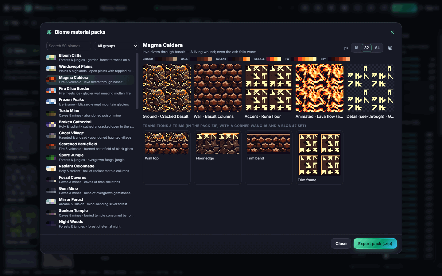Select the Night Woods biome
The height and width of the screenshot is (276, 442).
pos(90,224)
